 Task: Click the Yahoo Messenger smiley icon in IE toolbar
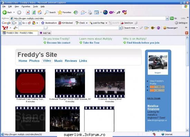[124, 12]
